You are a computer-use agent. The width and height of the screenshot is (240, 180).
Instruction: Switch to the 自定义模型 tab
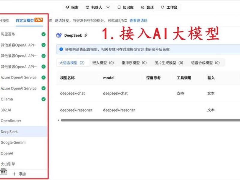(x=25, y=20)
